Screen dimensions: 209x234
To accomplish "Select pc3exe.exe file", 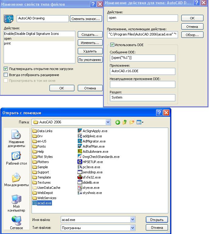I will click(x=89, y=167).
